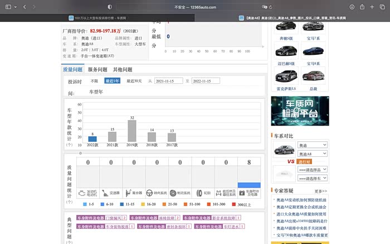
Task: Click the 进行对比 compare button
Action: pyautogui.click(x=305, y=161)
